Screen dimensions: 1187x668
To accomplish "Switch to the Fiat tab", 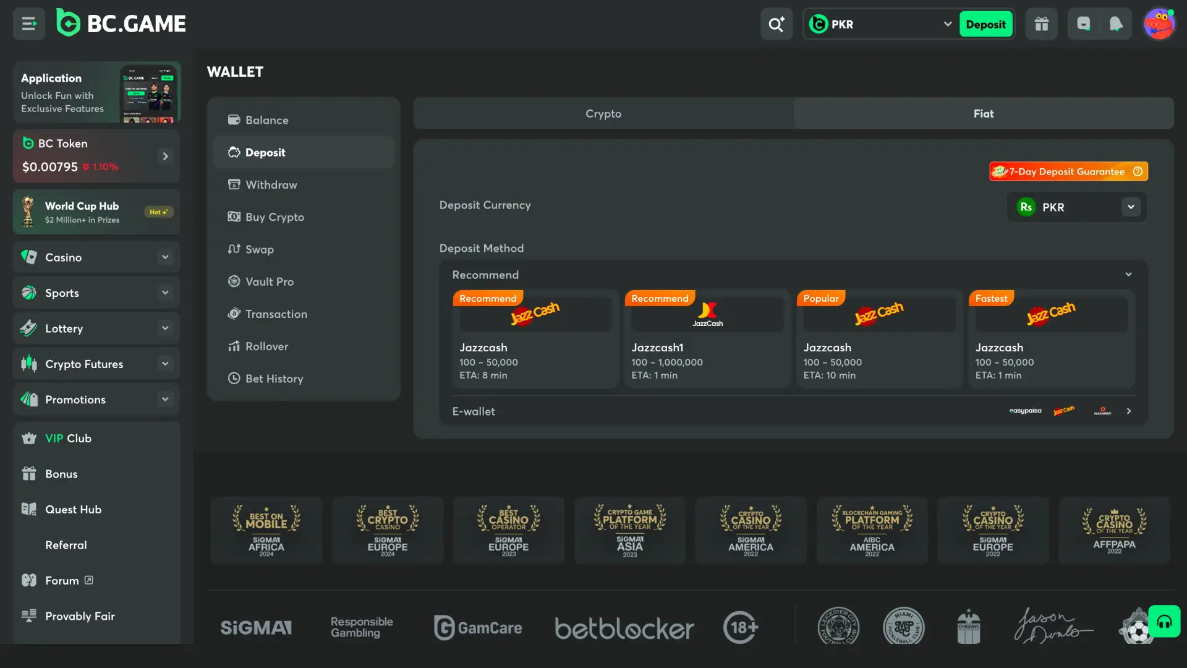I will (984, 114).
